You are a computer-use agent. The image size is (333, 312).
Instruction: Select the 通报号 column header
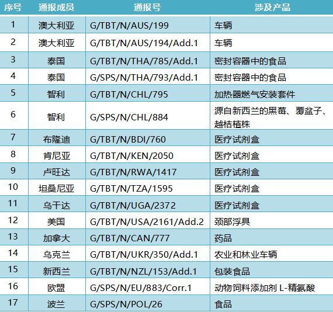coord(147,8)
